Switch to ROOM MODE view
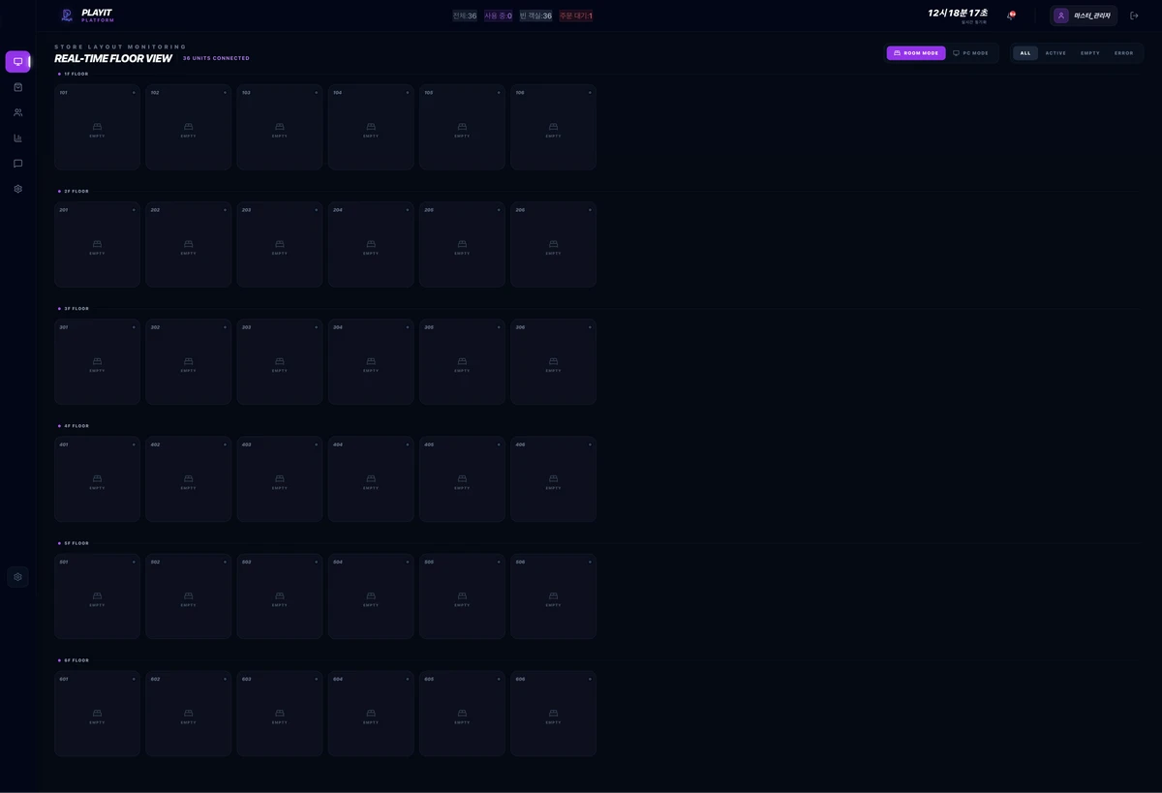 pyautogui.click(x=915, y=53)
